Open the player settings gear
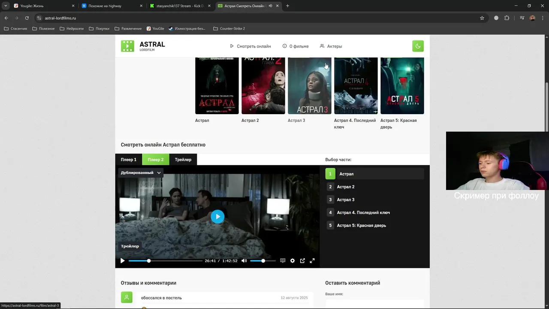The height and width of the screenshot is (309, 549). tap(293, 261)
